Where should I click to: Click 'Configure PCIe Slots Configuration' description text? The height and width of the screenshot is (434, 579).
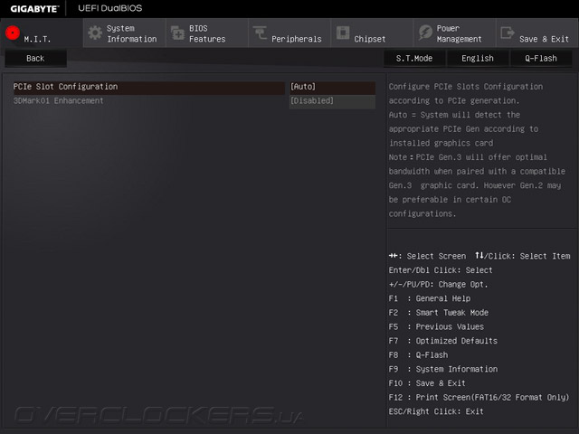pos(466,87)
